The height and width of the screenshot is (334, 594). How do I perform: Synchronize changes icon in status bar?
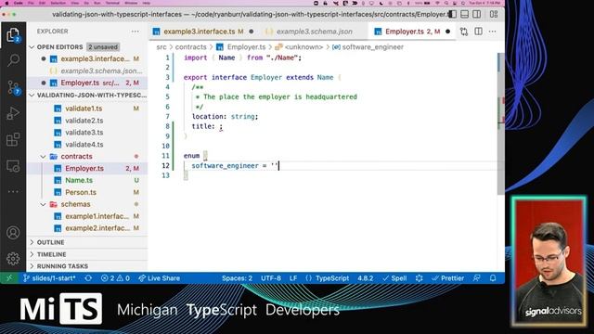coord(88,278)
